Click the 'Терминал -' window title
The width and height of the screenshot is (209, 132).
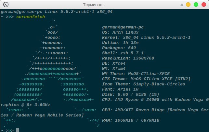pos(94,5)
